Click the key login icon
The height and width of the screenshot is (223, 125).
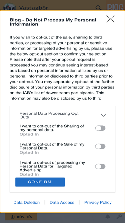pos(119,217)
